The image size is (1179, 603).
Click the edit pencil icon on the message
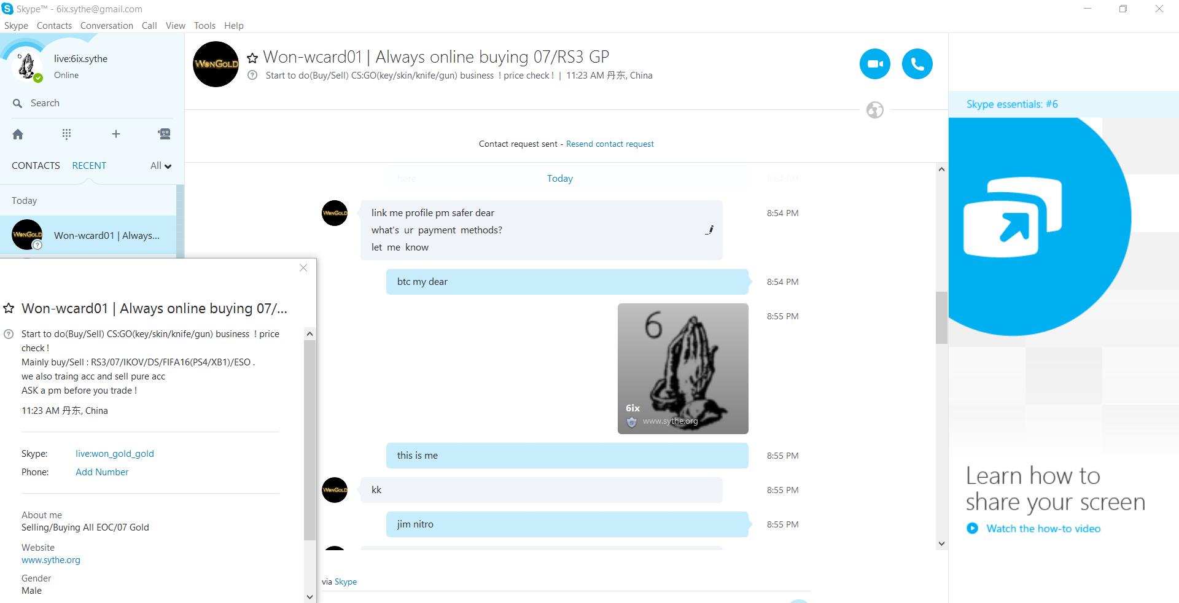[709, 230]
